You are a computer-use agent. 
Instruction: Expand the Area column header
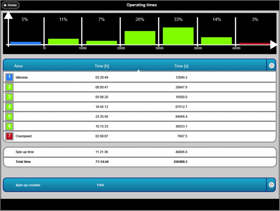[19, 66]
